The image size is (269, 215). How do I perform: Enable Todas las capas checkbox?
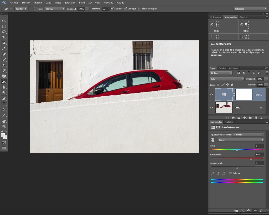point(139,9)
